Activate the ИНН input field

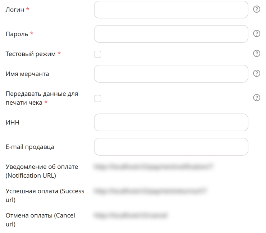point(171,122)
